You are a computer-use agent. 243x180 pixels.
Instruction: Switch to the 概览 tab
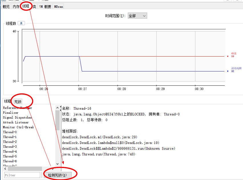coord(6,6)
